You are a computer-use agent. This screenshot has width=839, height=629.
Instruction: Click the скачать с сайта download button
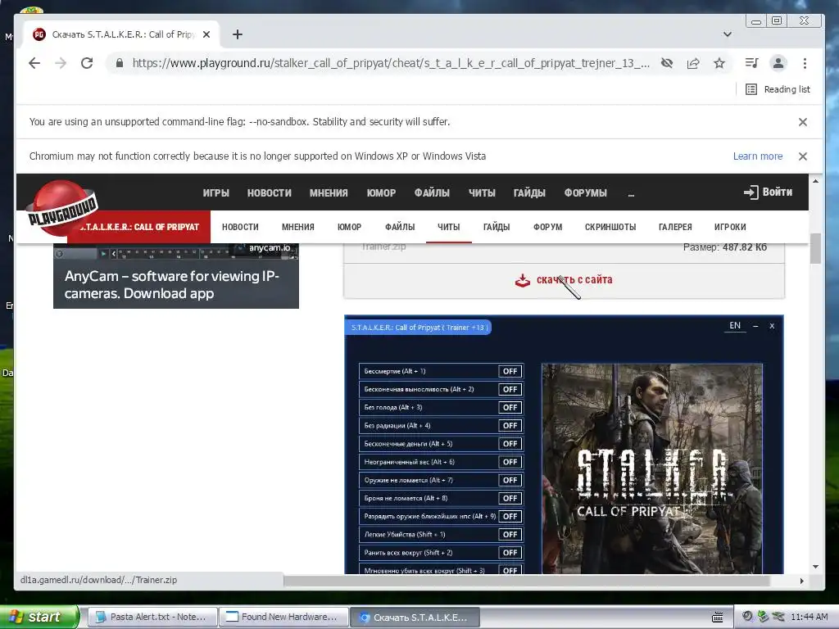564,280
